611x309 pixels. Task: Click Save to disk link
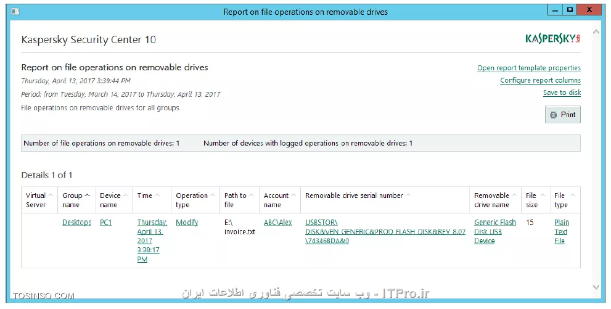[562, 93]
